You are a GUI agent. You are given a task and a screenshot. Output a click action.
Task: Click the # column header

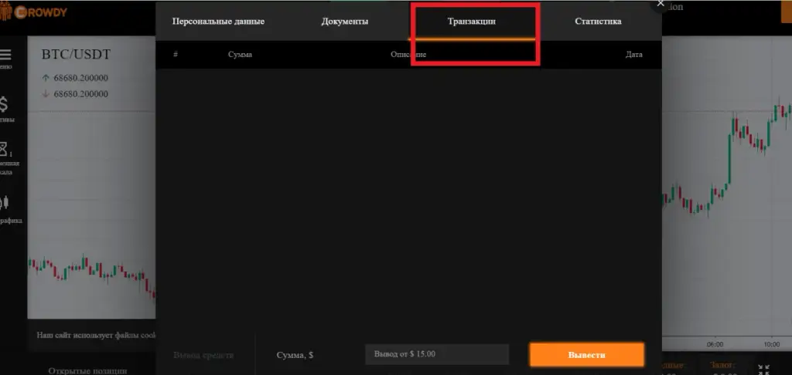pos(176,55)
